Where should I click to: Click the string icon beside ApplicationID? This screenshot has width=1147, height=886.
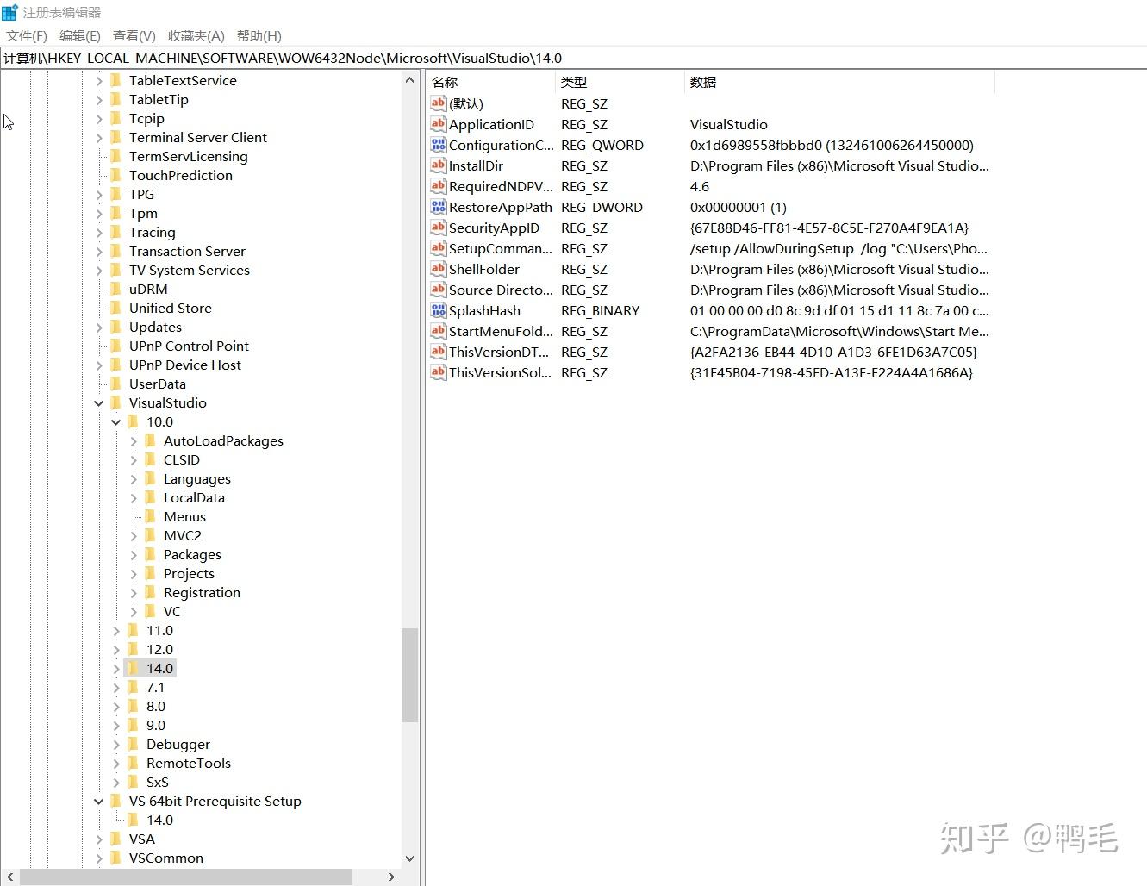[438, 124]
